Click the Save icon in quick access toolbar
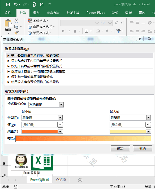Viewport: 155px width, 189px height. 8,4
